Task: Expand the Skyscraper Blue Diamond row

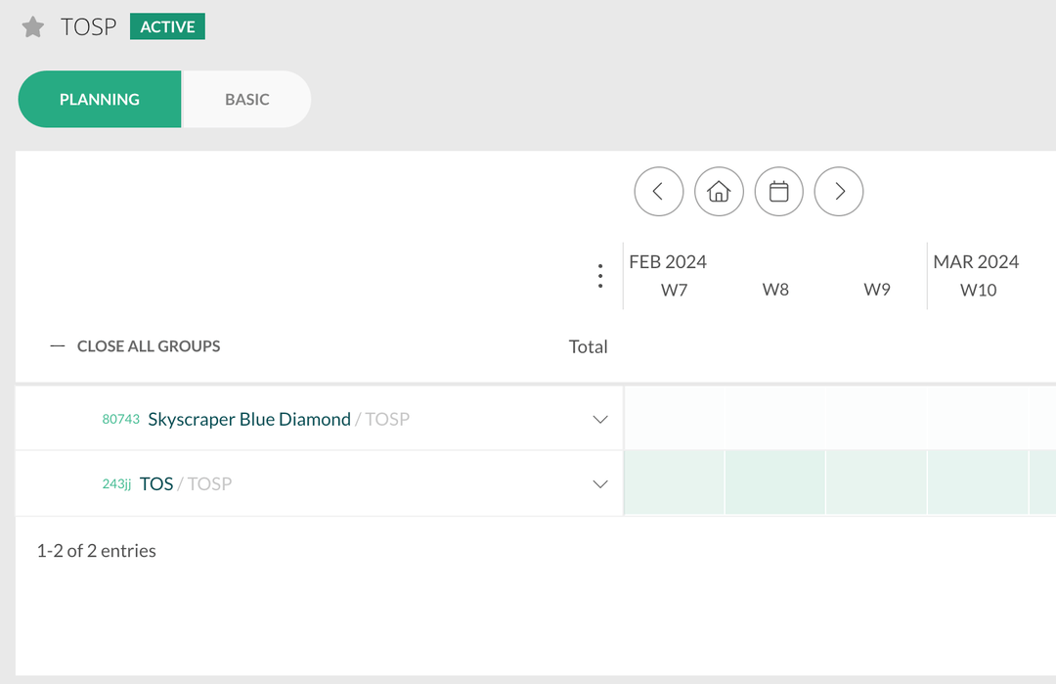Action: (x=599, y=418)
